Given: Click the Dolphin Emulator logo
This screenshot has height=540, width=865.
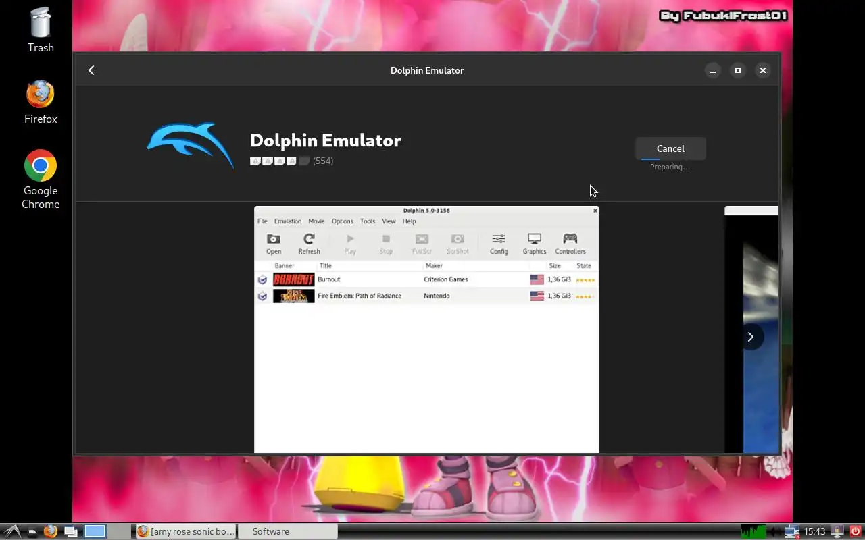Looking at the screenshot, I should click(x=191, y=145).
